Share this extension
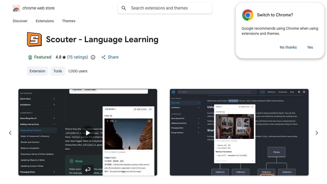 [x=110, y=57]
